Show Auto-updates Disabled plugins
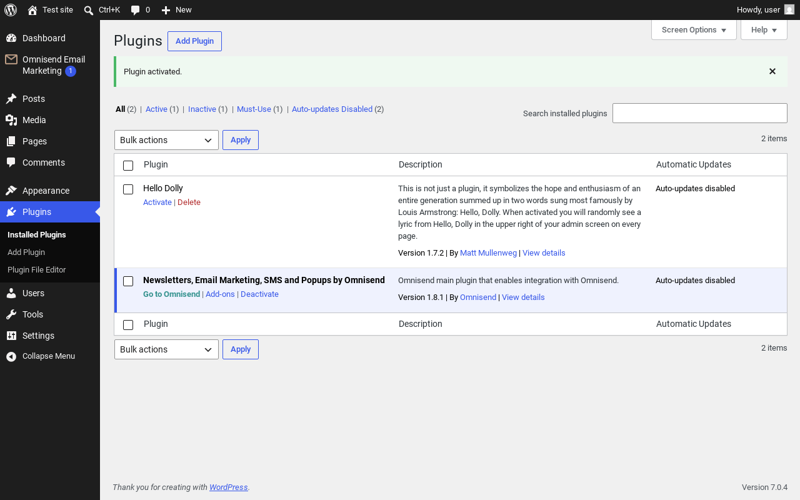The width and height of the screenshot is (800, 500). pos(332,109)
